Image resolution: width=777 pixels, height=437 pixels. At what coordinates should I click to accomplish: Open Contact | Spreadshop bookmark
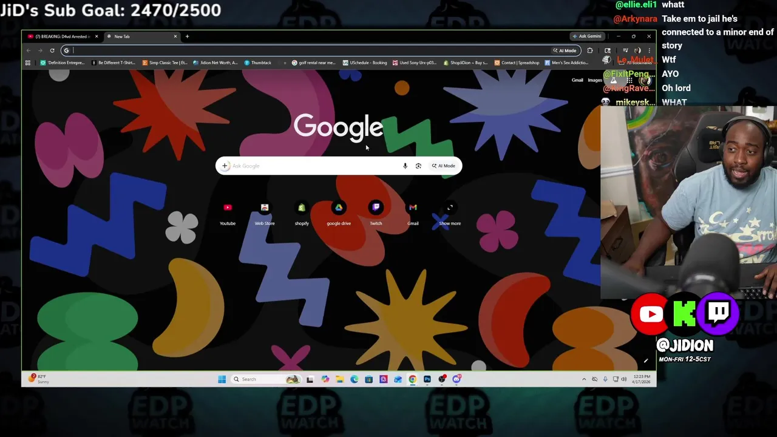tap(517, 63)
